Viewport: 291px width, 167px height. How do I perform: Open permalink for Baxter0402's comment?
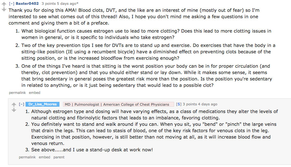tap(18, 93)
